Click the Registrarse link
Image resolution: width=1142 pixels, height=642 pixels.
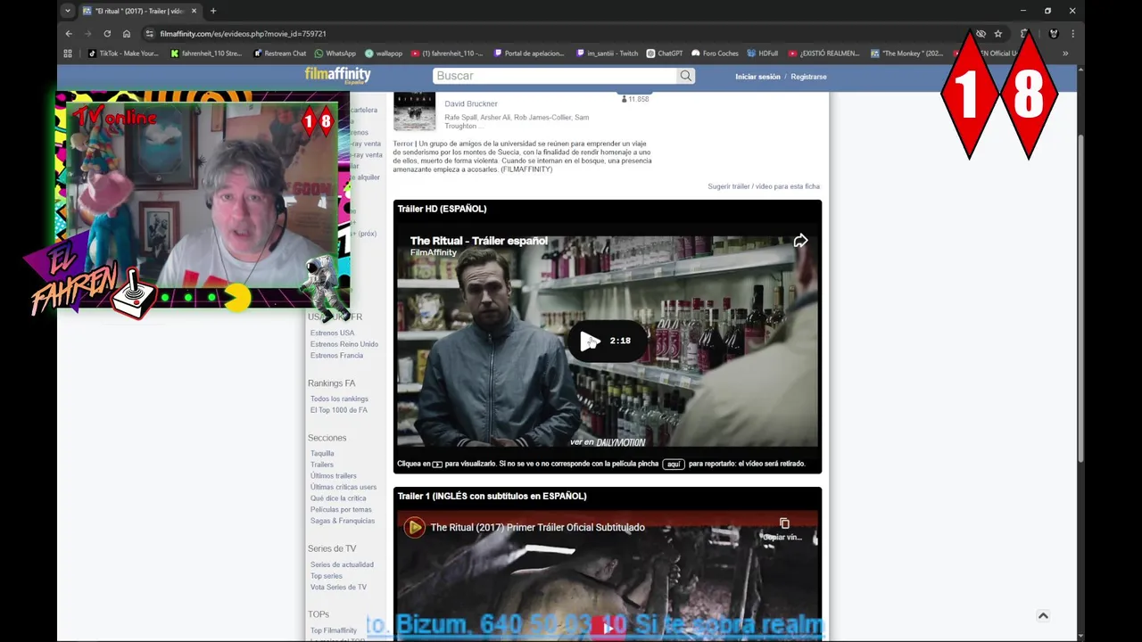click(x=808, y=77)
